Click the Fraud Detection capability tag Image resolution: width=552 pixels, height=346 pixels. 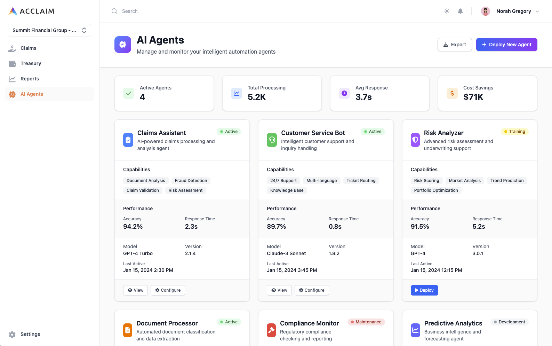(191, 181)
